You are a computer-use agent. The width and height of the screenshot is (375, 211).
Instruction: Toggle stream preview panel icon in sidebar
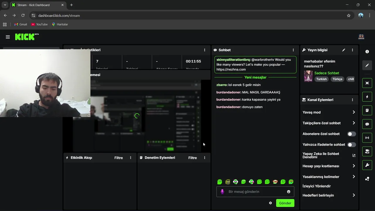pos(367,83)
